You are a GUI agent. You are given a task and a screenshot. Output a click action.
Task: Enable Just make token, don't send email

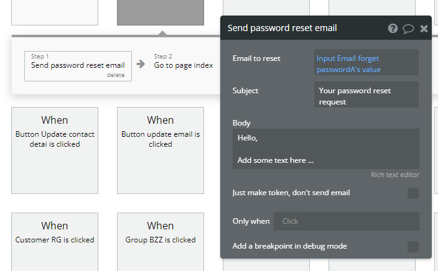coord(413,193)
